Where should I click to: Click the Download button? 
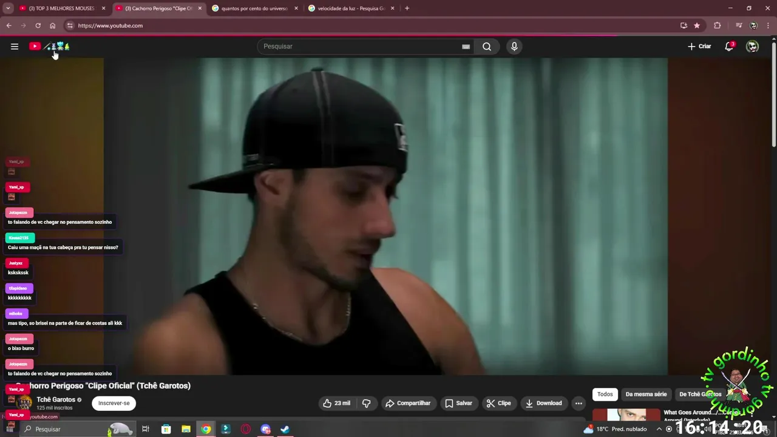tap(543, 403)
